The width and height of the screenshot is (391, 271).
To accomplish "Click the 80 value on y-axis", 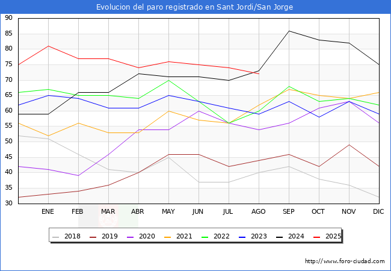I will (x=8, y=49).
